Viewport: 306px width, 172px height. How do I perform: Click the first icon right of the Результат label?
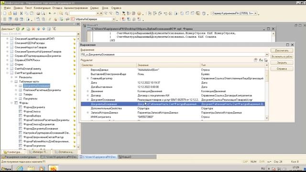pyautogui.click(x=255, y=60)
